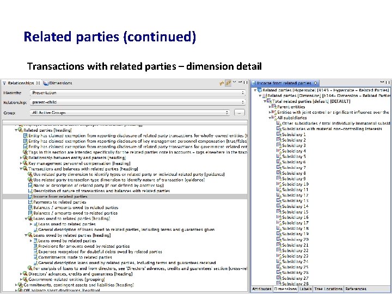Screen dimensions: 392x294
Task: Collapse Loans owed to related parties [heading]
Action: pyautogui.click(x=26, y=218)
